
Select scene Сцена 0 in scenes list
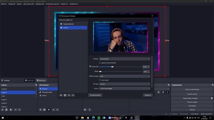(18, 89)
